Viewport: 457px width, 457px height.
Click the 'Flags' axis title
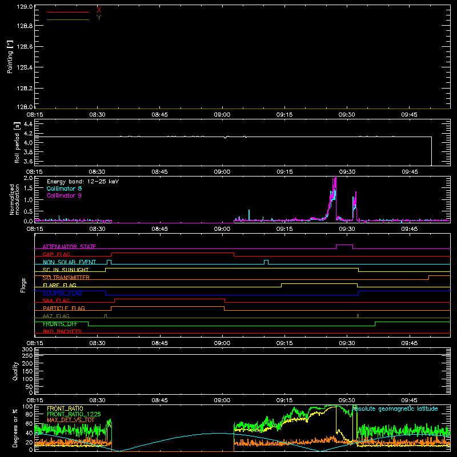23,285
